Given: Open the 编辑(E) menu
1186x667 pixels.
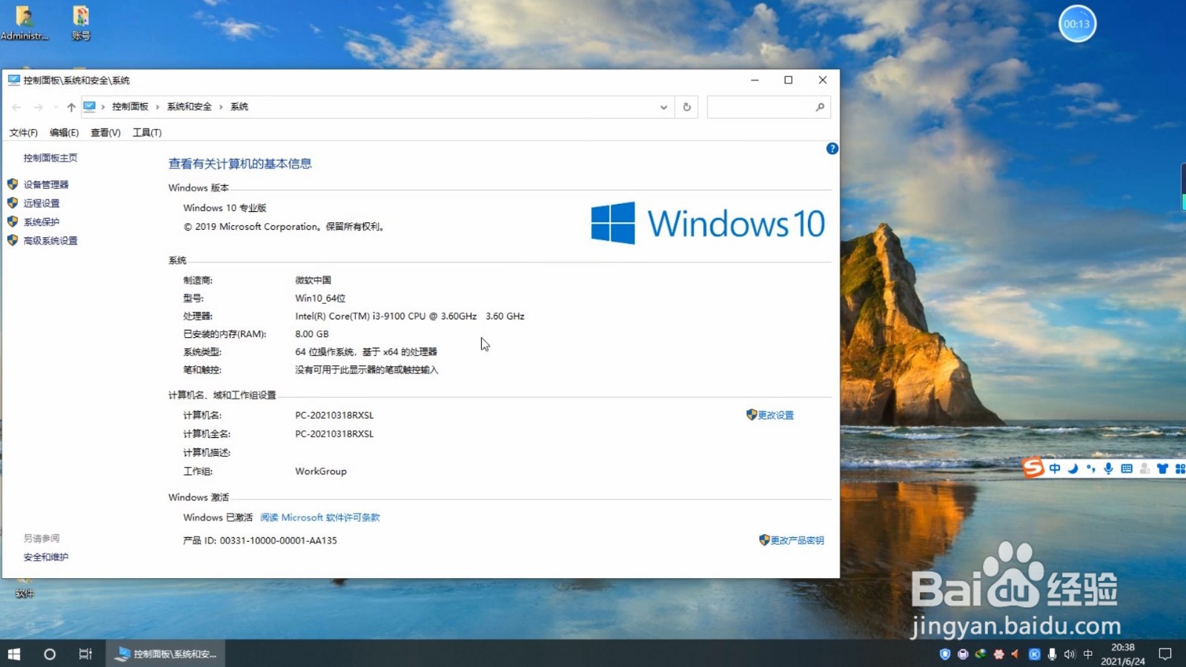Looking at the screenshot, I should pos(64,133).
